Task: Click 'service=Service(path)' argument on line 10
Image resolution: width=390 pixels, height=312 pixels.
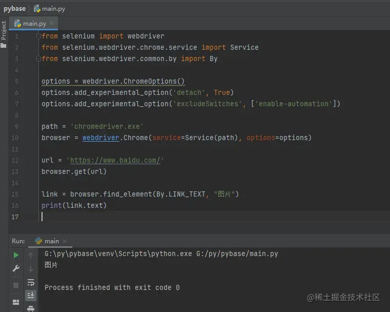Action: click(x=195, y=138)
